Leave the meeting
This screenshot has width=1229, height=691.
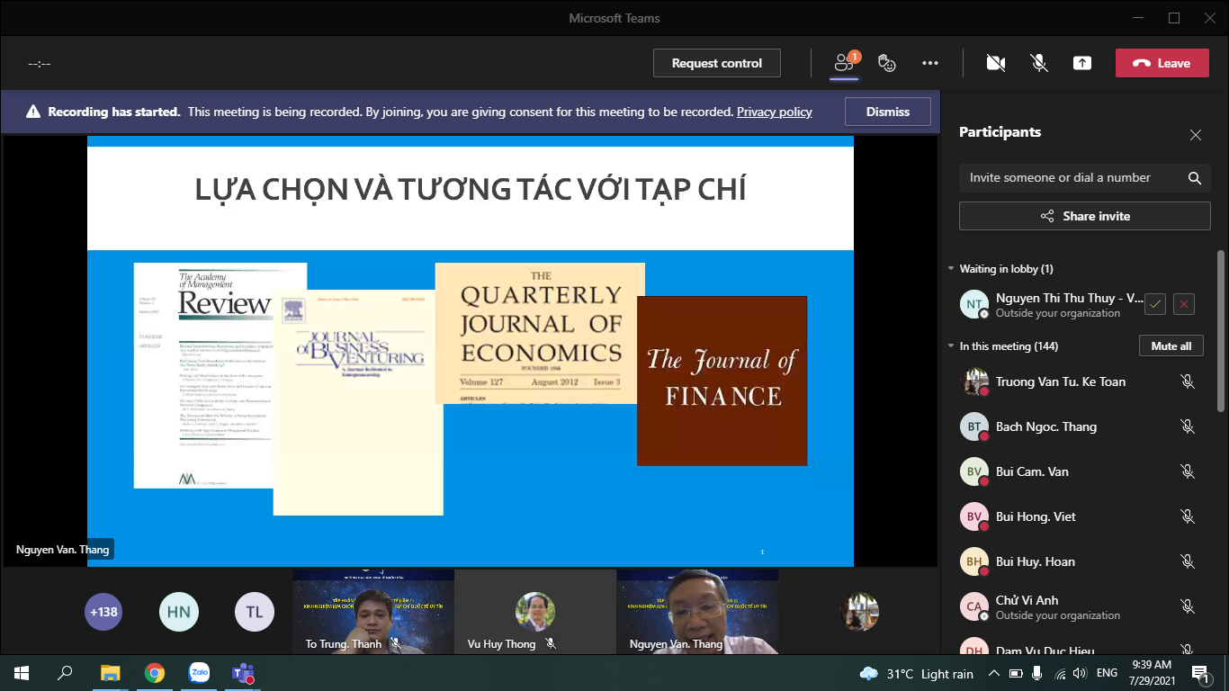tap(1162, 63)
